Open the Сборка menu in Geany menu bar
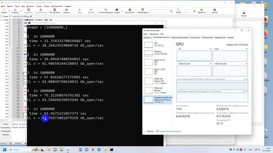The height and width of the screenshot is (153, 273). [x=46, y=6]
